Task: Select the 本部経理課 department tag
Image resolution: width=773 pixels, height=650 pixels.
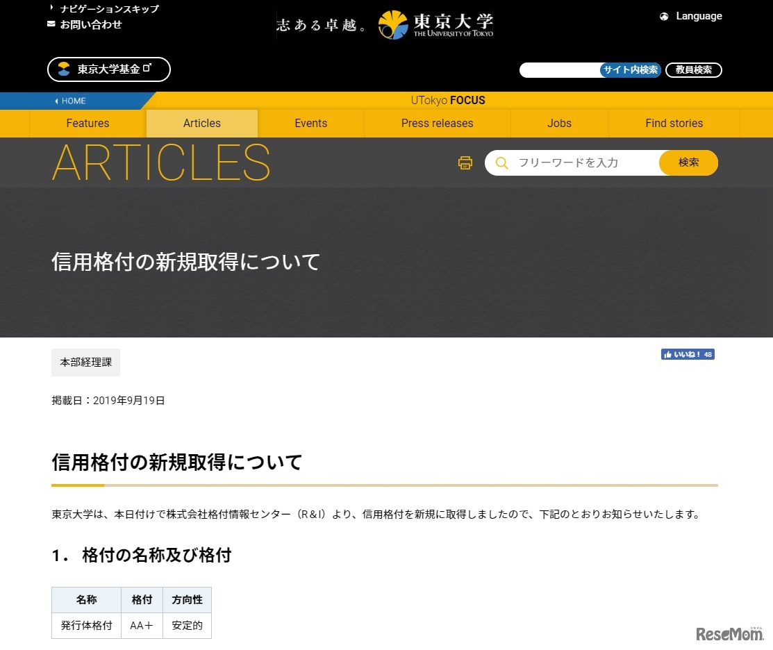Action: 85,362
